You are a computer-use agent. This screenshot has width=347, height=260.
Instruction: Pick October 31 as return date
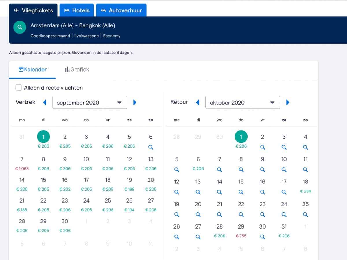point(284,231)
